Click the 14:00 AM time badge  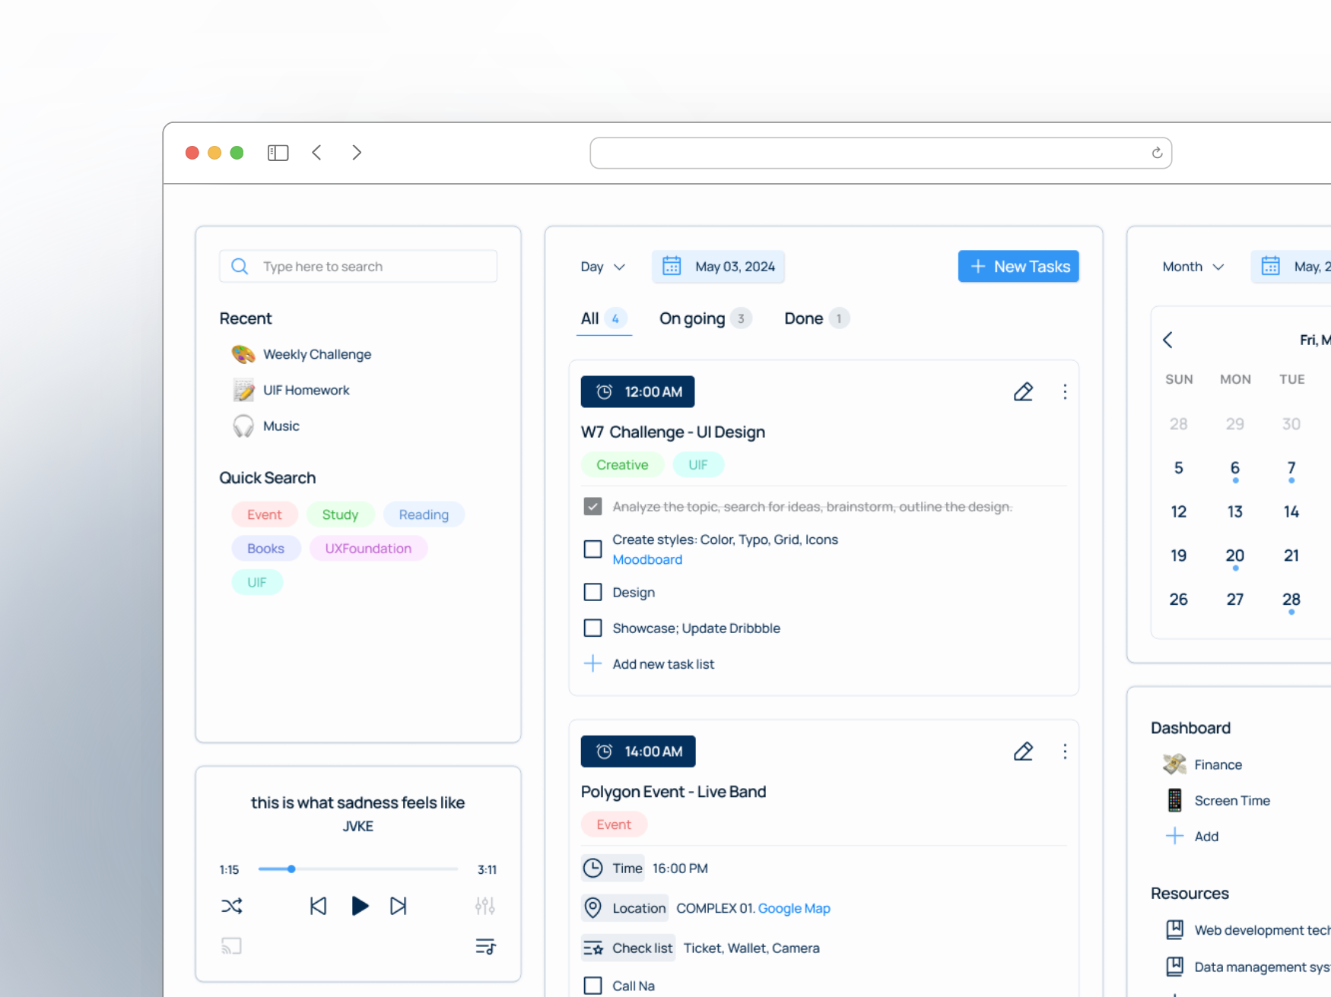tap(638, 751)
